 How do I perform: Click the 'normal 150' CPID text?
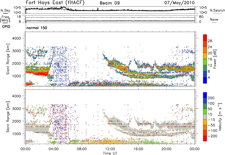coord(37,28)
